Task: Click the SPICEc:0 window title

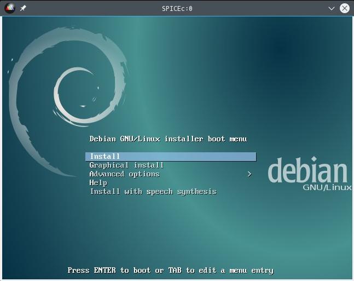Action: (177, 9)
